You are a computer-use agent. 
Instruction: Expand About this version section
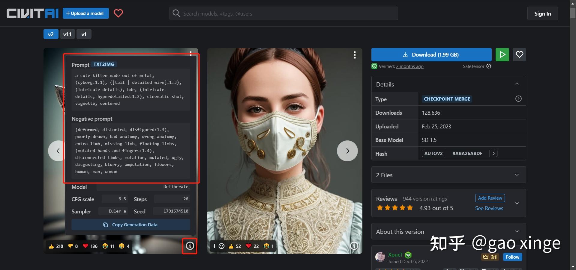click(x=517, y=231)
